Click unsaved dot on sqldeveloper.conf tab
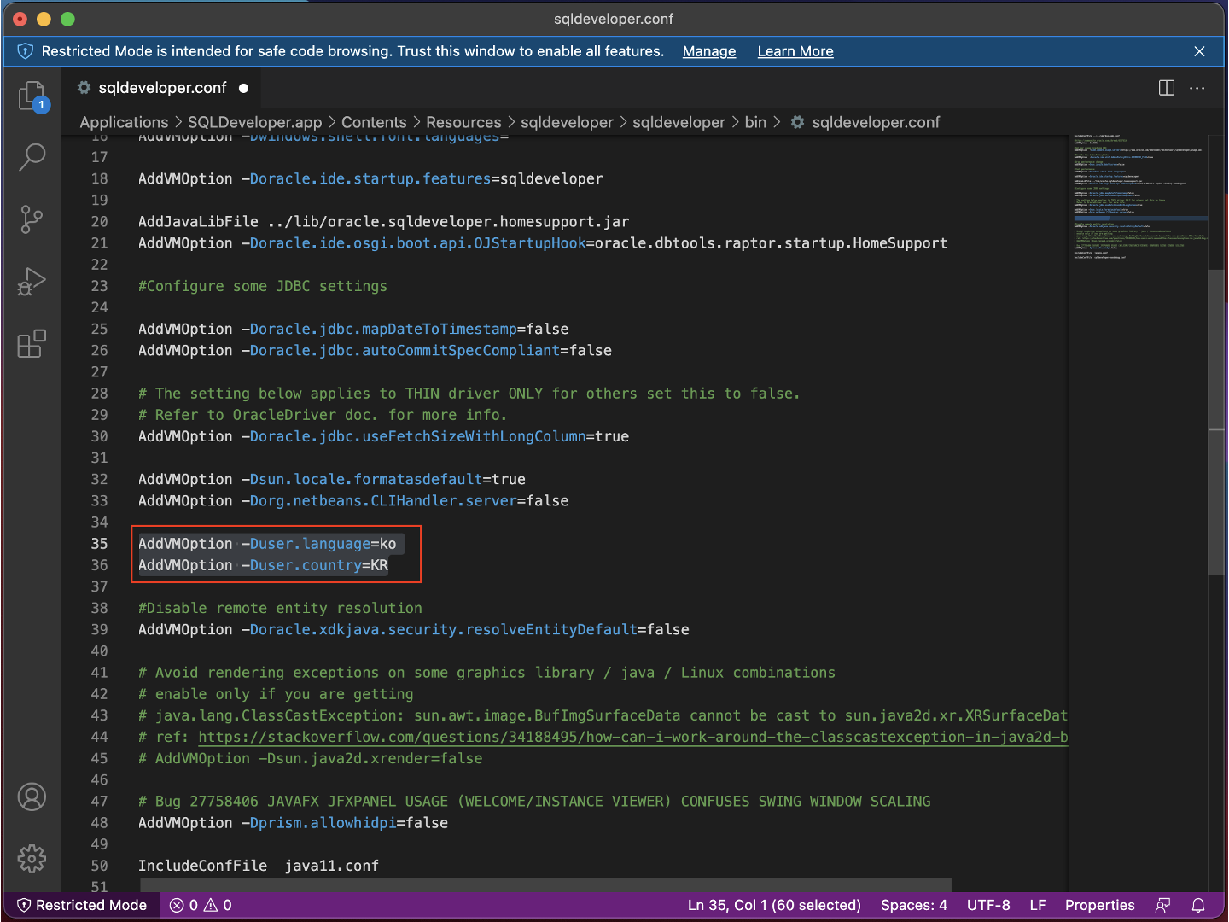 click(x=244, y=88)
